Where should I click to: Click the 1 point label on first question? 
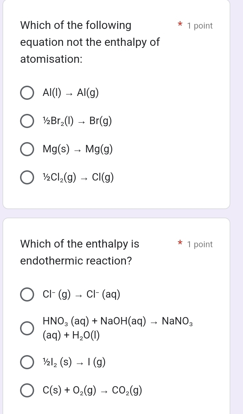point(200,25)
